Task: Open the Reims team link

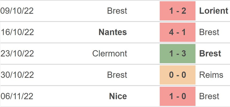Action: [x=211, y=75]
